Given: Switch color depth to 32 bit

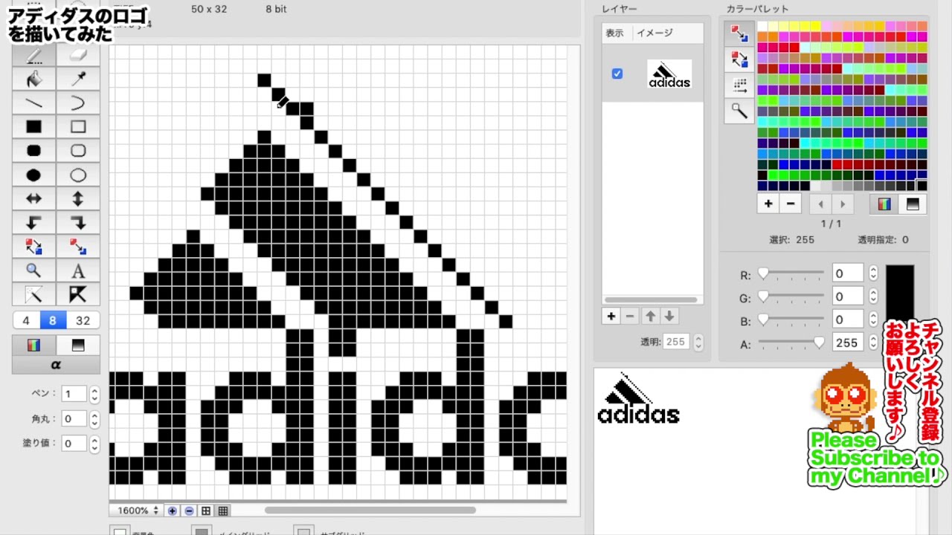Looking at the screenshot, I should coord(83,321).
